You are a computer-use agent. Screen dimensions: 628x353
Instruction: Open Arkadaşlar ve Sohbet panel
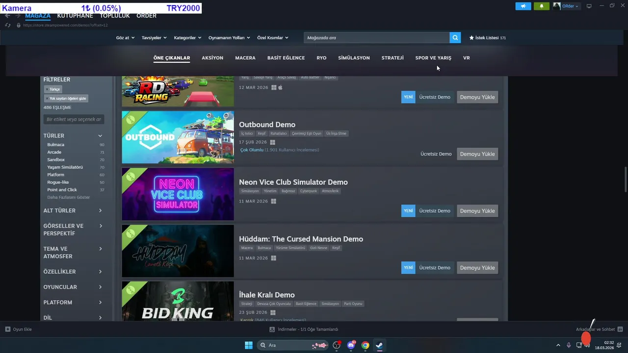click(599, 329)
